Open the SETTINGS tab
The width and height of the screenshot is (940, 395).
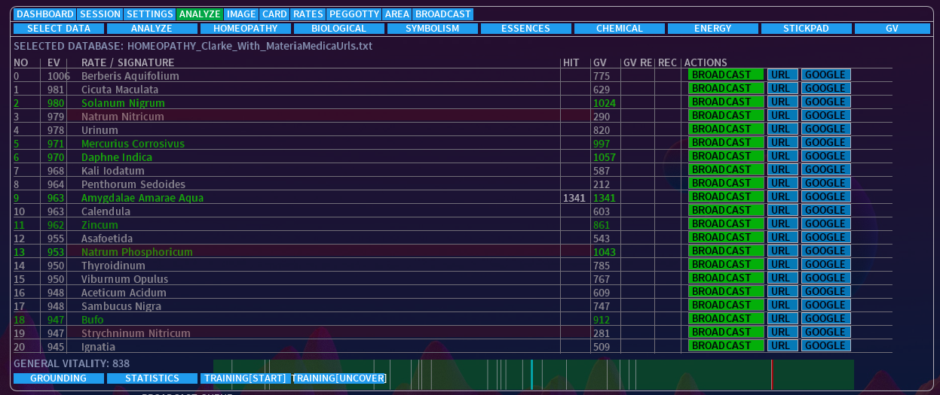tap(149, 14)
